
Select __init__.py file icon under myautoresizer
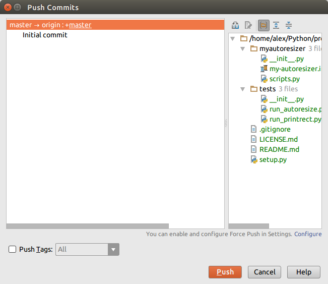click(264, 59)
